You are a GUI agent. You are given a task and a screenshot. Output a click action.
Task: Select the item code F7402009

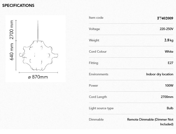(x=165, y=18)
